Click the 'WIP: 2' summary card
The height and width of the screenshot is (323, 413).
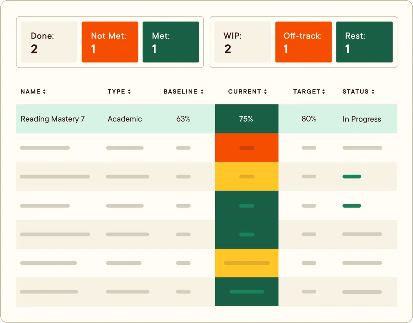click(x=242, y=41)
